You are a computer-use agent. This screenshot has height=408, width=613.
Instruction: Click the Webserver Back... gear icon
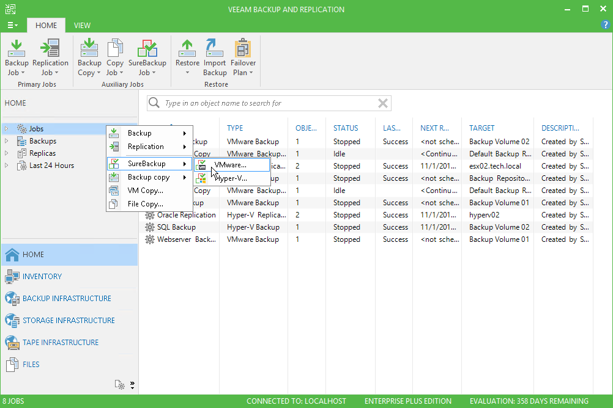[x=150, y=239]
